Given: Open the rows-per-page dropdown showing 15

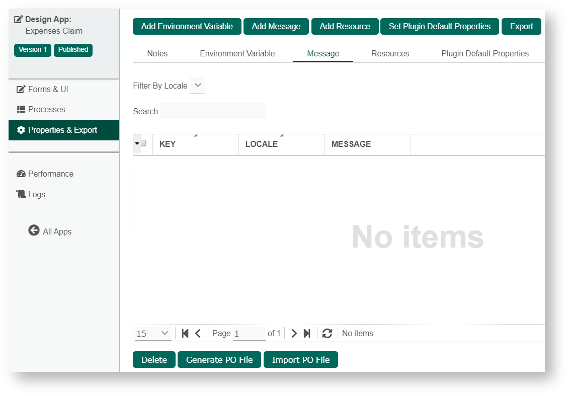Looking at the screenshot, I should tap(153, 333).
